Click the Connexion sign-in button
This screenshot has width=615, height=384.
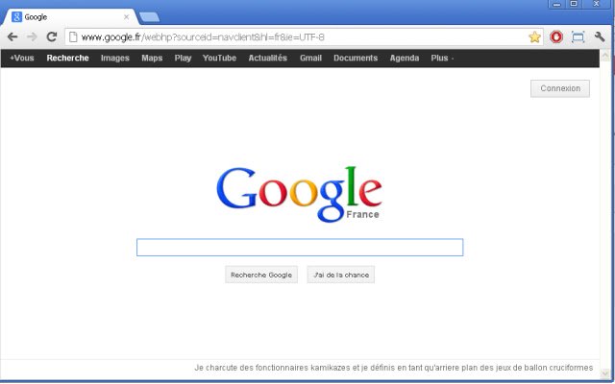[560, 88]
